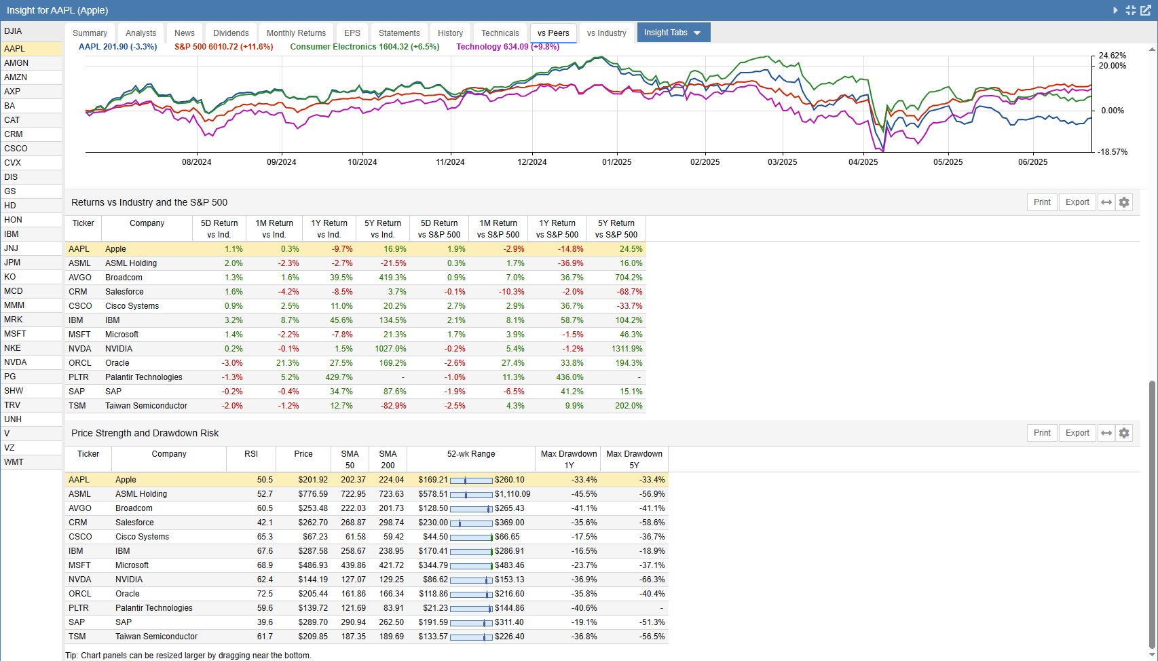
Task: Export the Returns vs Industry table
Action: (x=1077, y=202)
